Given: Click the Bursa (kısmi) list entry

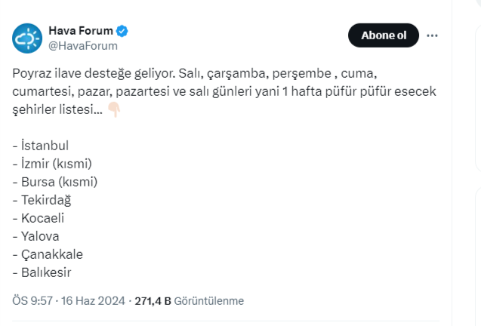Looking at the screenshot, I should (x=55, y=181).
